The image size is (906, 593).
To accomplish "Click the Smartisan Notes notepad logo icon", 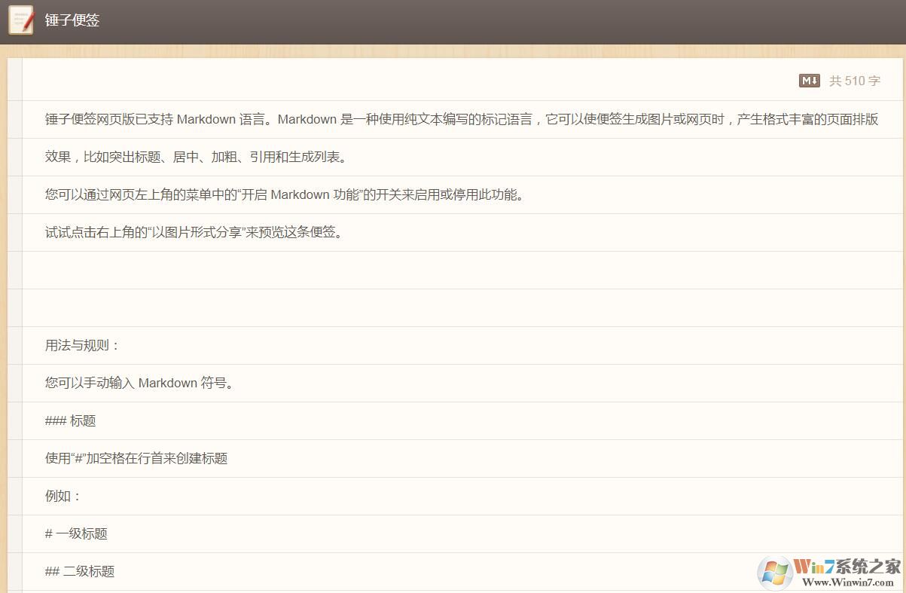I will click(x=21, y=20).
